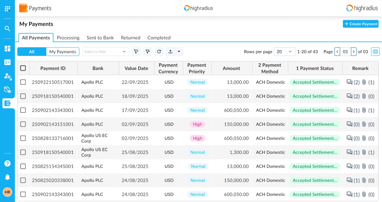Click the notifications bell icon
The height and width of the screenshot is (202, 382).
[x=7, y=177]
